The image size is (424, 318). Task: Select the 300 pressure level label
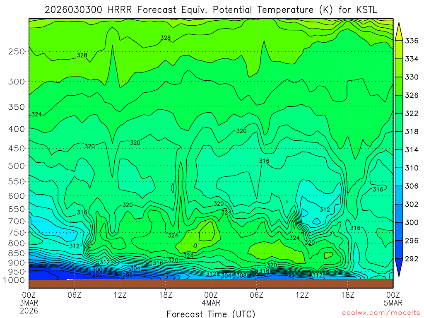[x=17, y=82]
